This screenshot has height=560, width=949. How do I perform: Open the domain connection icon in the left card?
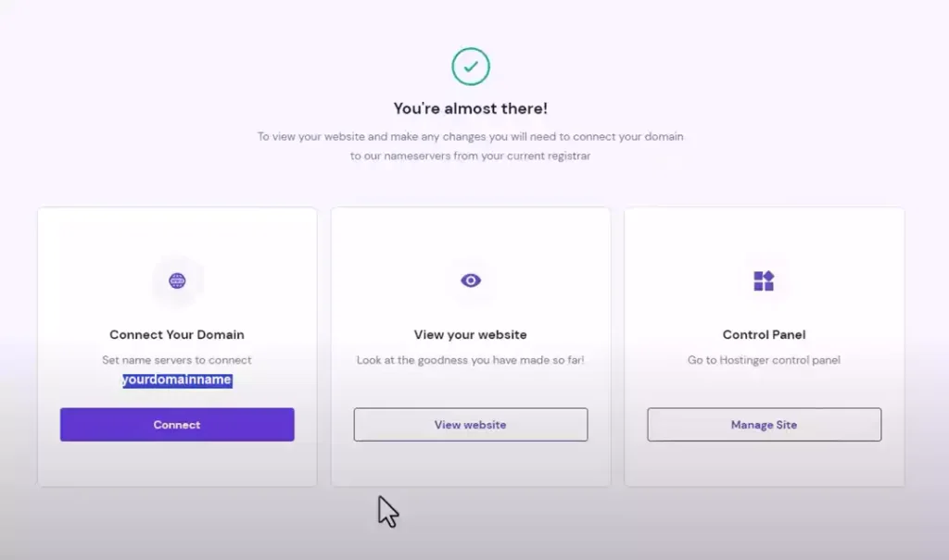click(176, 280)
